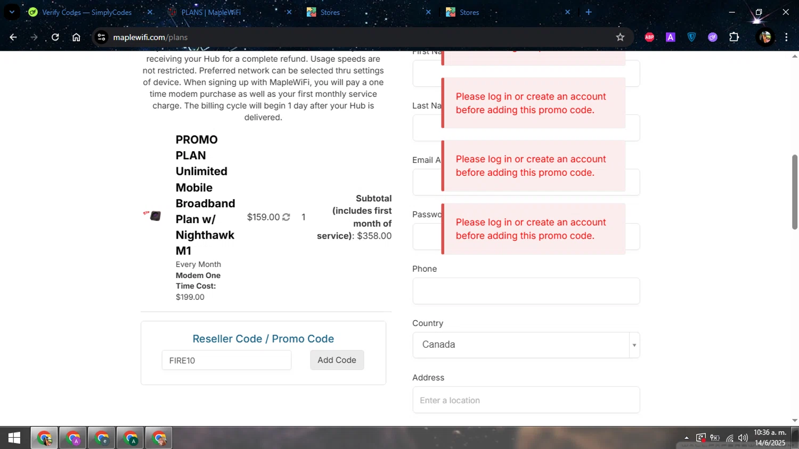Open the purple round extension icon
799x449 pixels.
pyautogui.click(x=713, y=37)
